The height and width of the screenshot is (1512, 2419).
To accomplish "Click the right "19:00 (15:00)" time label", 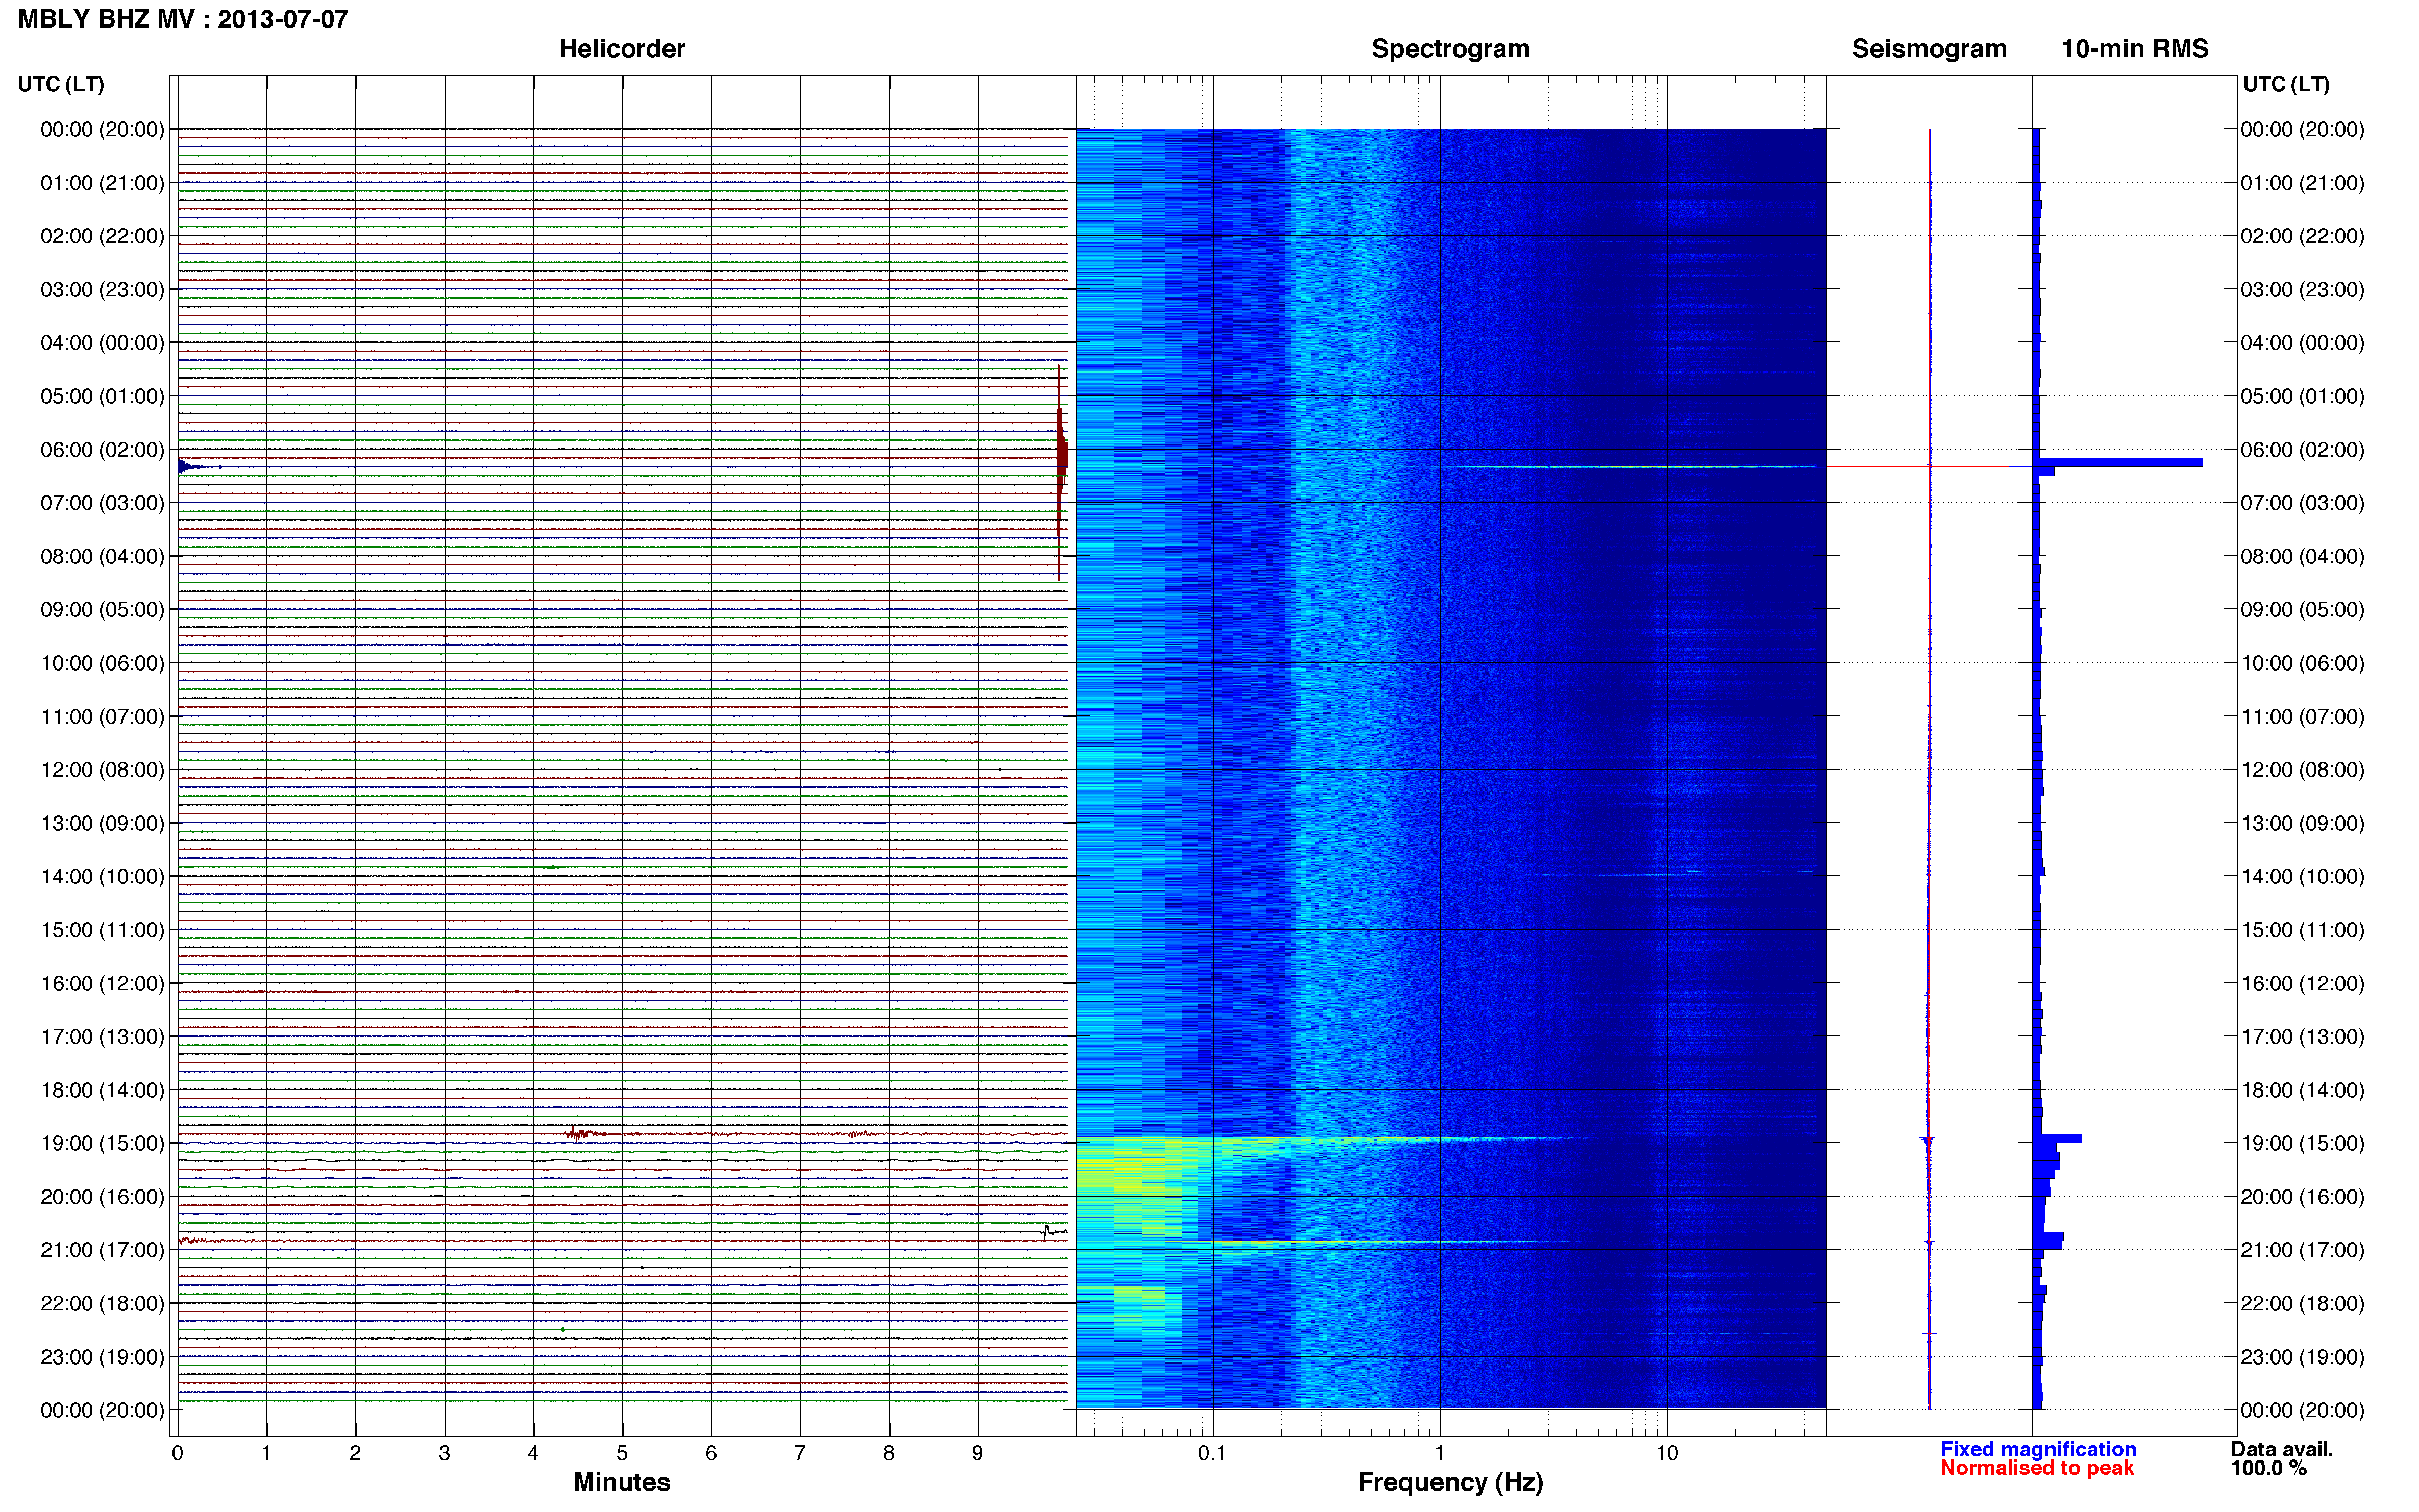I will coord(2302,1143).
